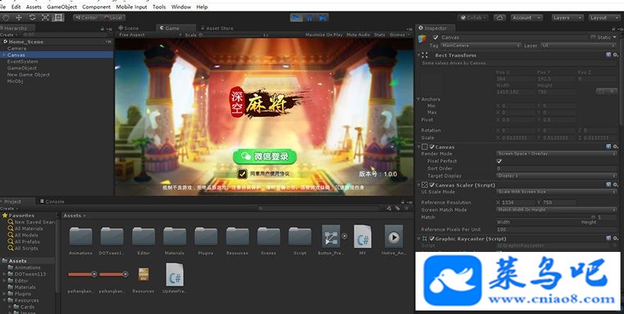The width and height of the screenshot is (624, 314).
Task: Open Canvas Scaler help book icon
Action: coord(608,185)
